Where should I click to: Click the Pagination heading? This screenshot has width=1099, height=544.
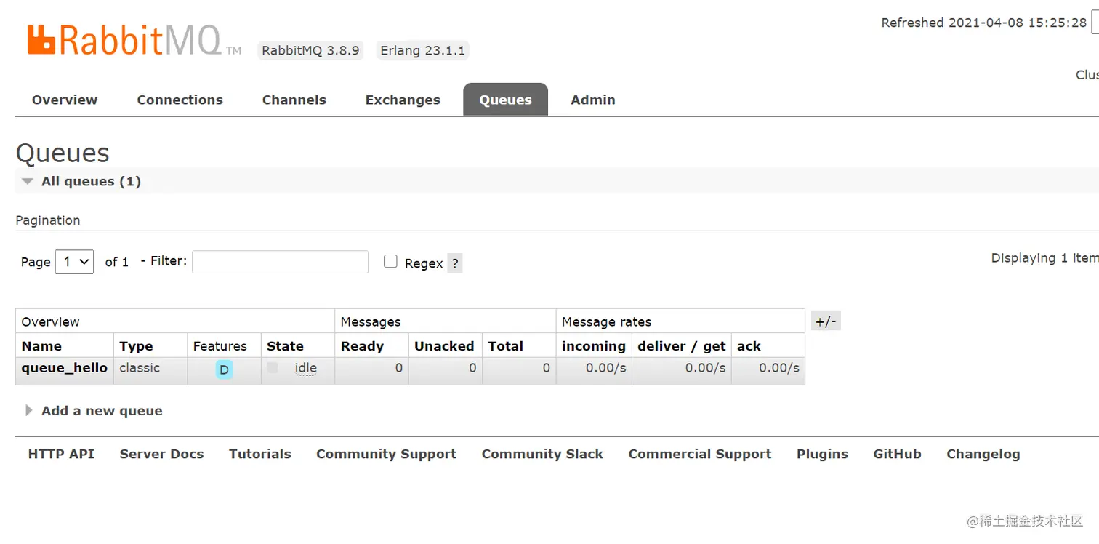point(48,220)
